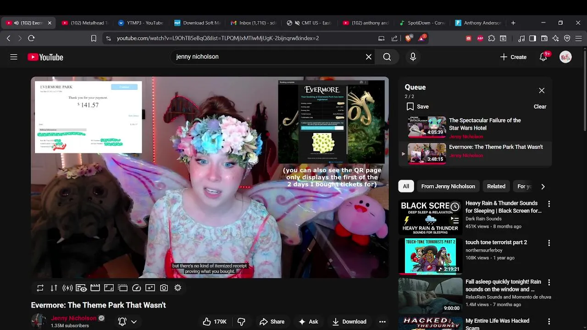The width and height of the screenshot is (587, 330).
Task: Click the detach pop-up player icon
Action: [122, 288]
